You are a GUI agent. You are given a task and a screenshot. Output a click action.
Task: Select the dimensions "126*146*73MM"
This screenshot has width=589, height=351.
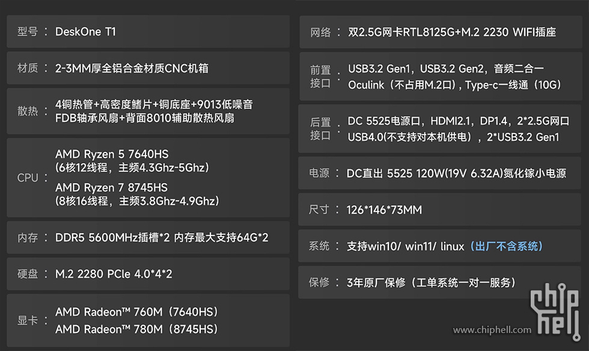(384, 210)
